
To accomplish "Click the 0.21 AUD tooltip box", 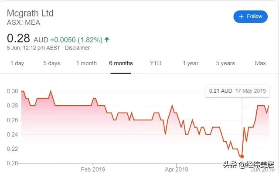I will coord(237,91).
